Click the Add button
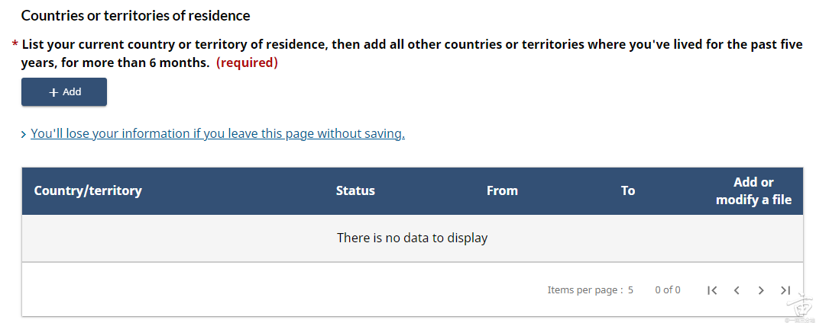The height and width of the screenshot is (323, 816). (x=64, y=92)
